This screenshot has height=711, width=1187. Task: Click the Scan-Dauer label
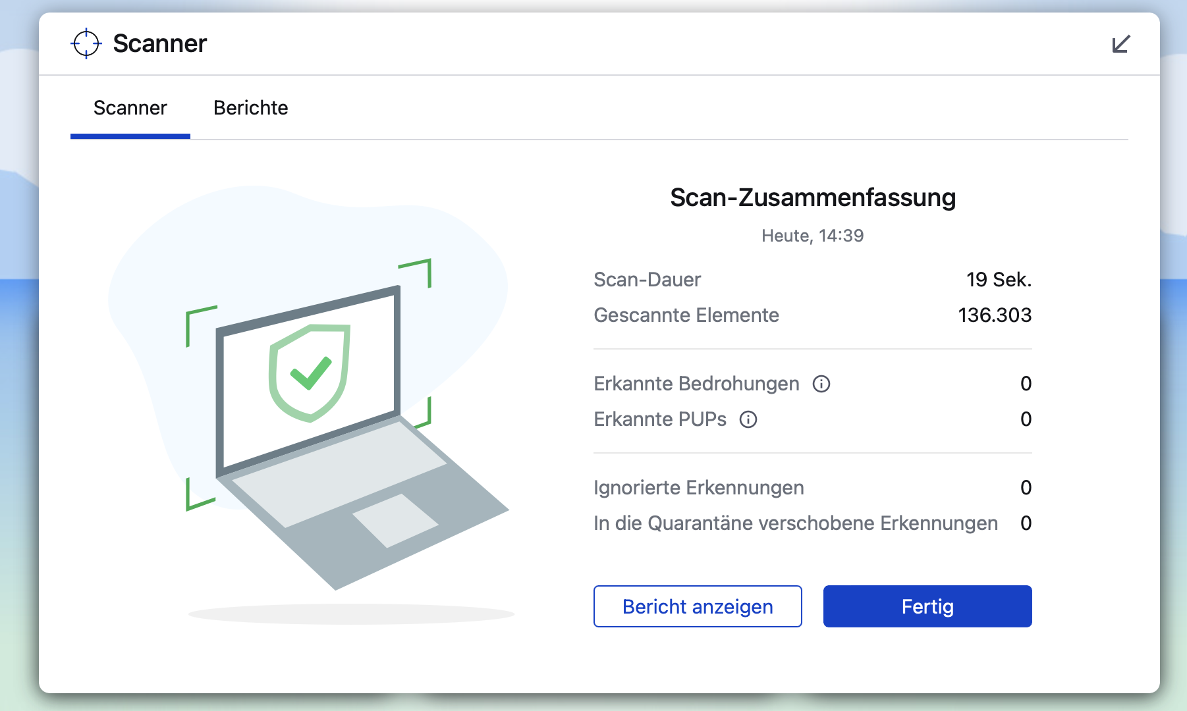[x=647, y=280]
